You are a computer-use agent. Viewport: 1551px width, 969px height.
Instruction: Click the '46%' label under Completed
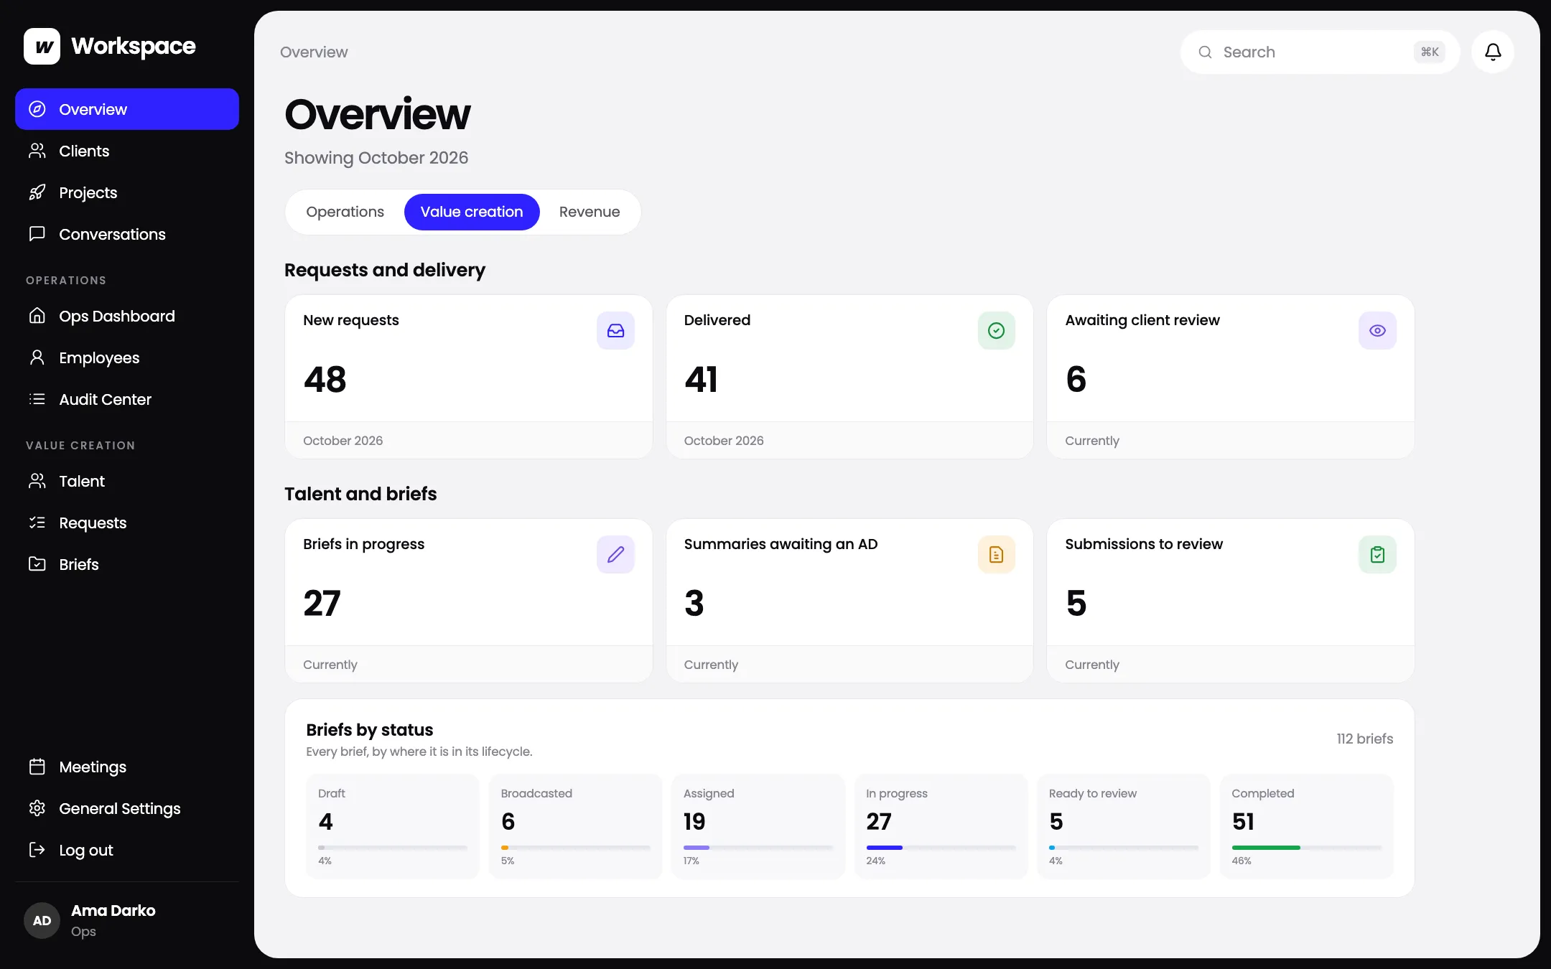tap(1242, 861)
